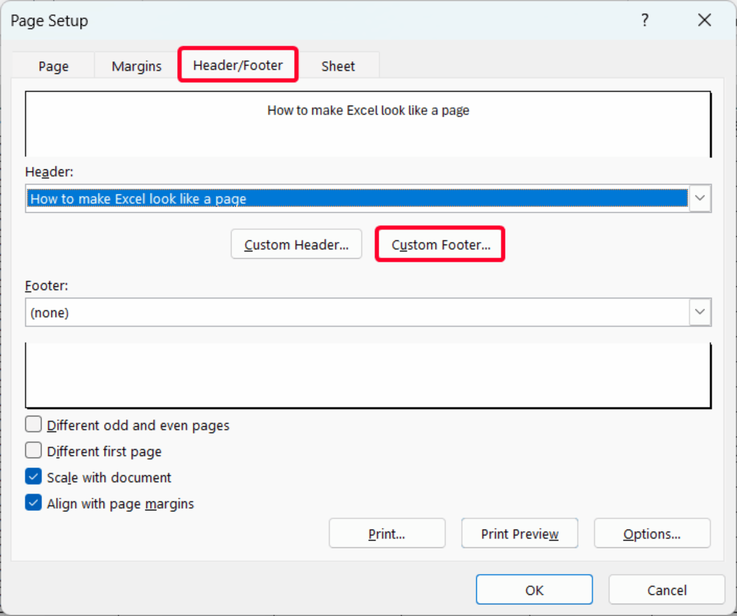
Task: Confirm settings with OK
Action: point(534,590)
